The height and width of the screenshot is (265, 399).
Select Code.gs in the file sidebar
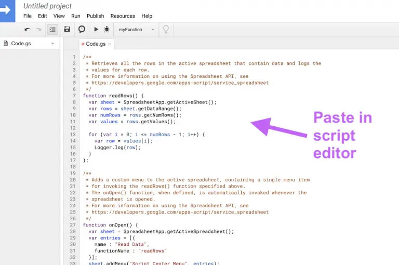click(x=21, y=44)
